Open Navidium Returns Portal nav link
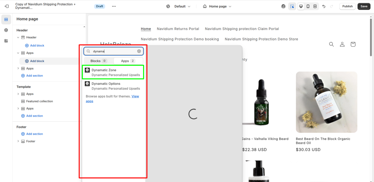This screenshot has width=374, height=182. point(178,29)
